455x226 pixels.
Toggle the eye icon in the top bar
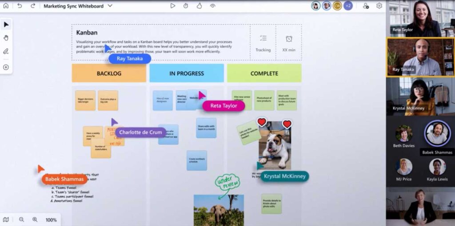pyautogui.click(x=213, y=6)
